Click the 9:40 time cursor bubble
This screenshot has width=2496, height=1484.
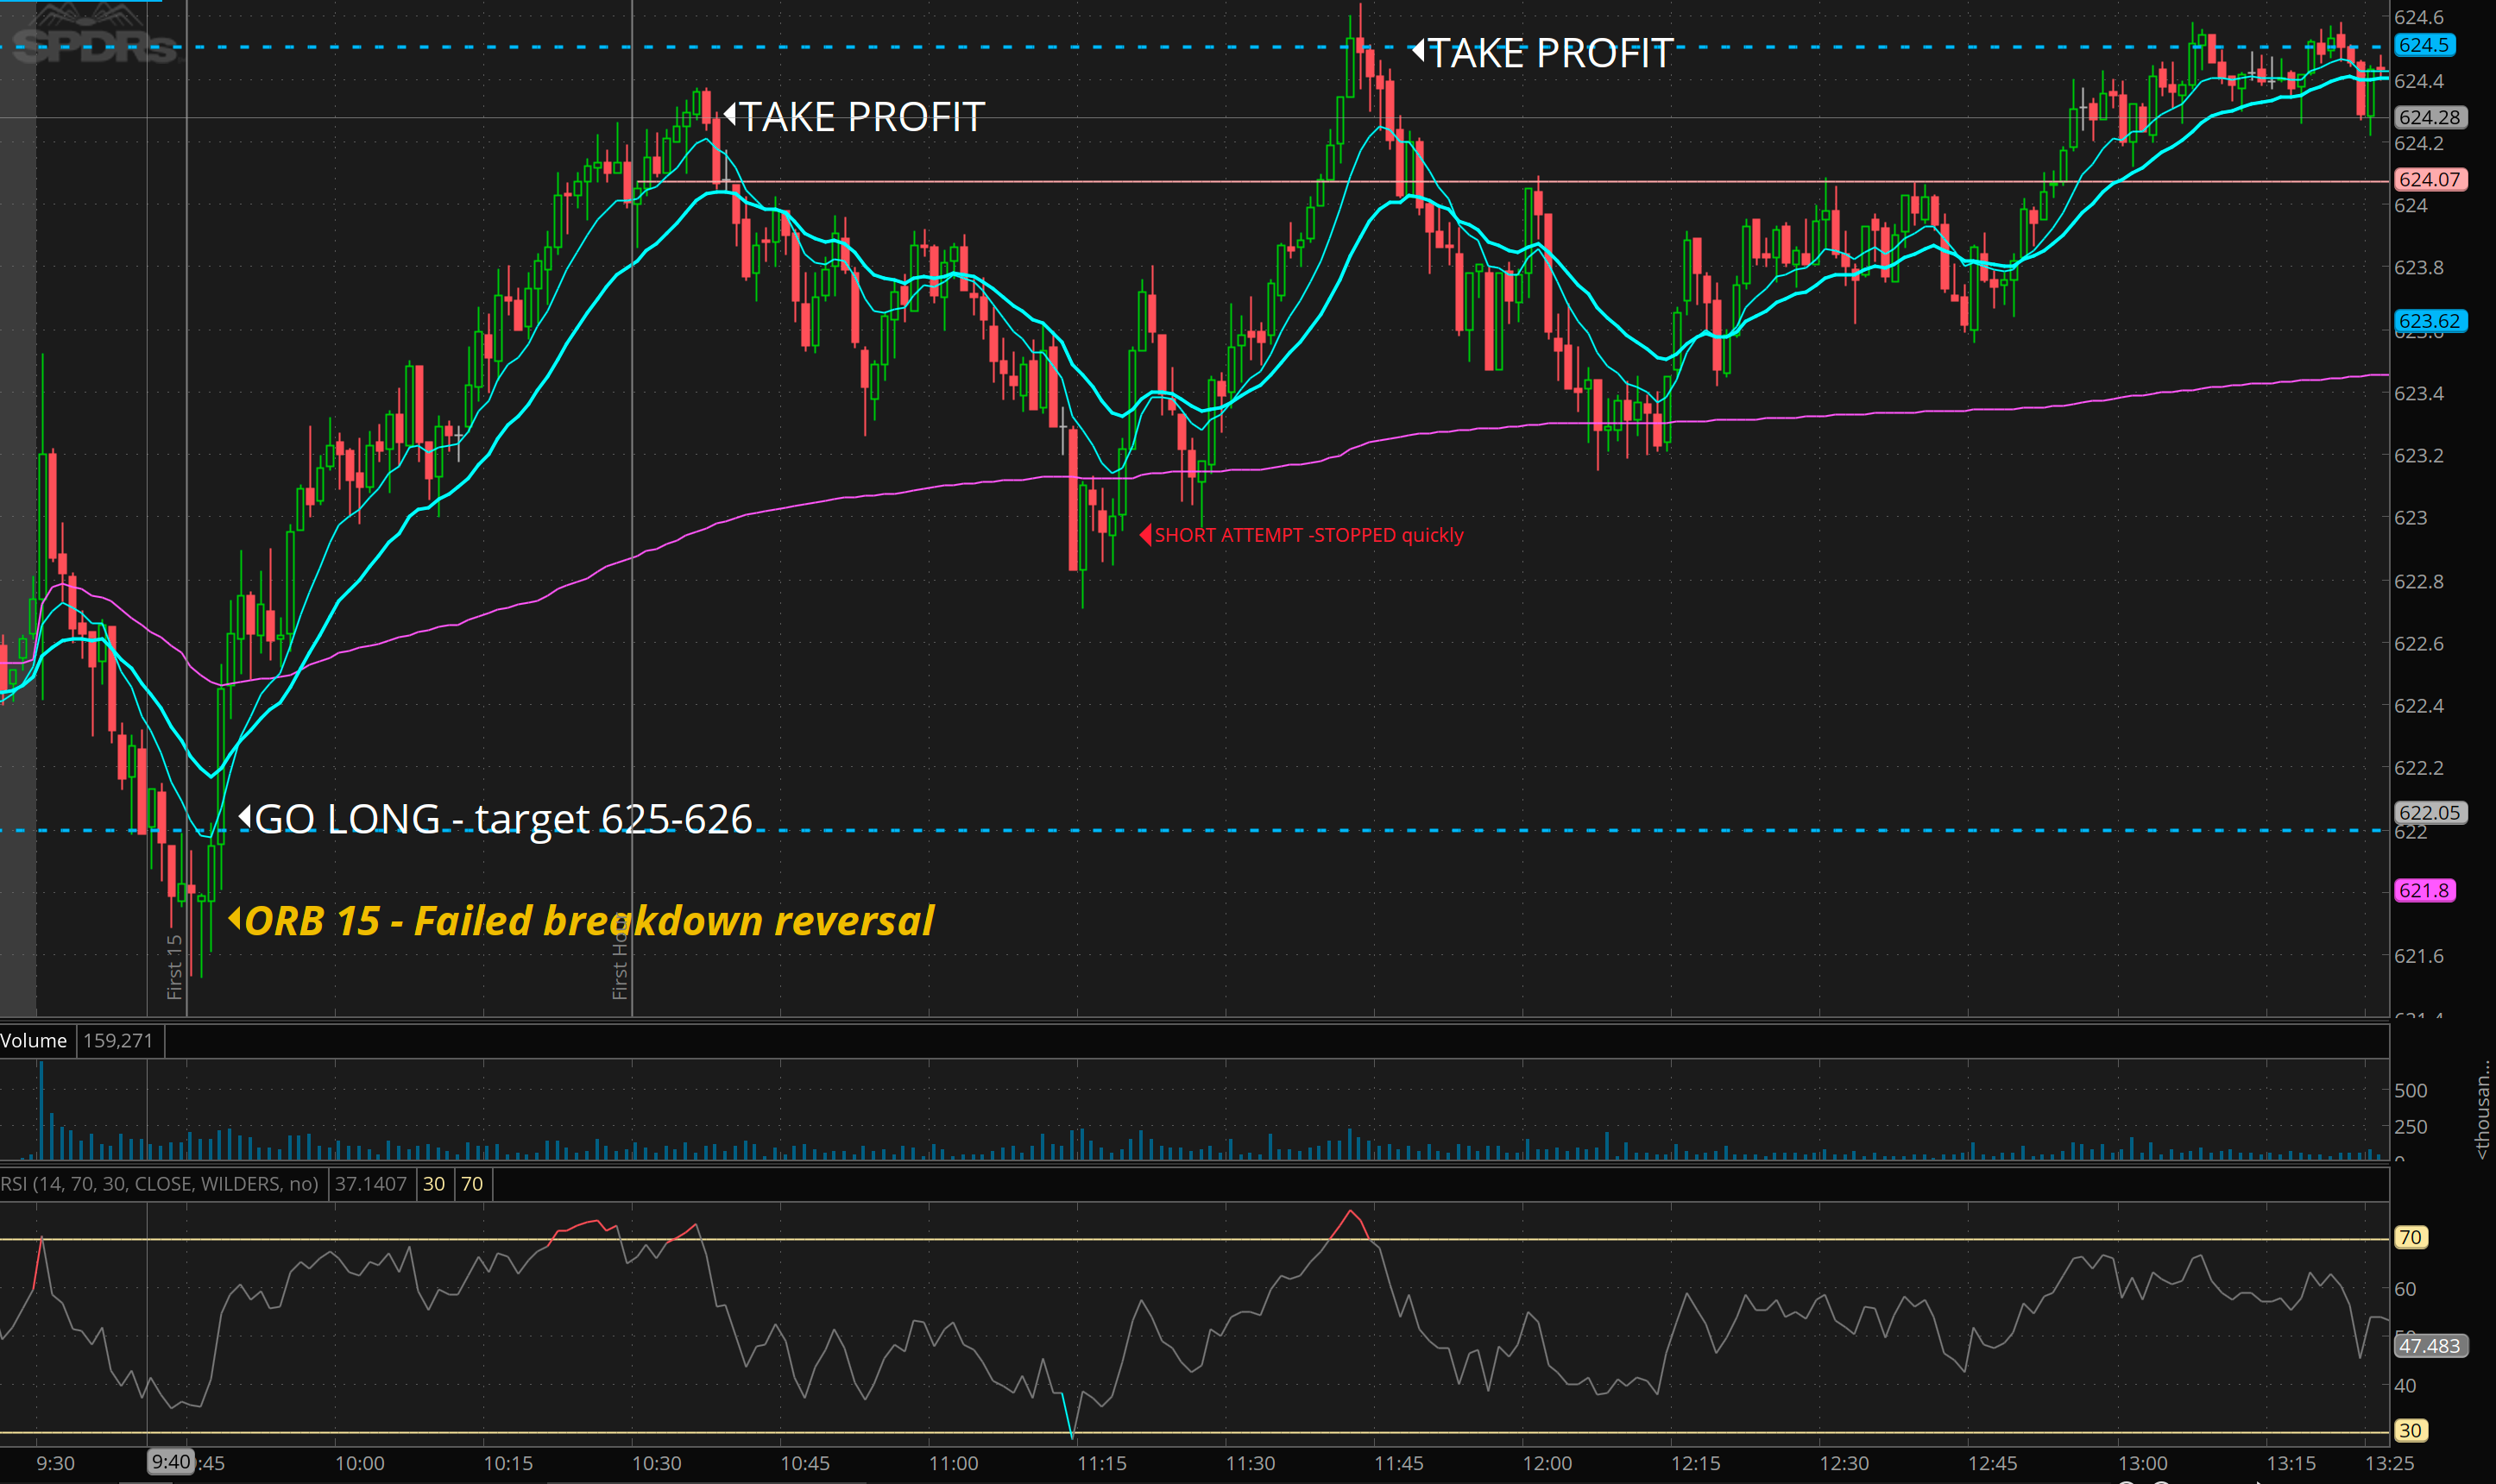coord(170,1462)
